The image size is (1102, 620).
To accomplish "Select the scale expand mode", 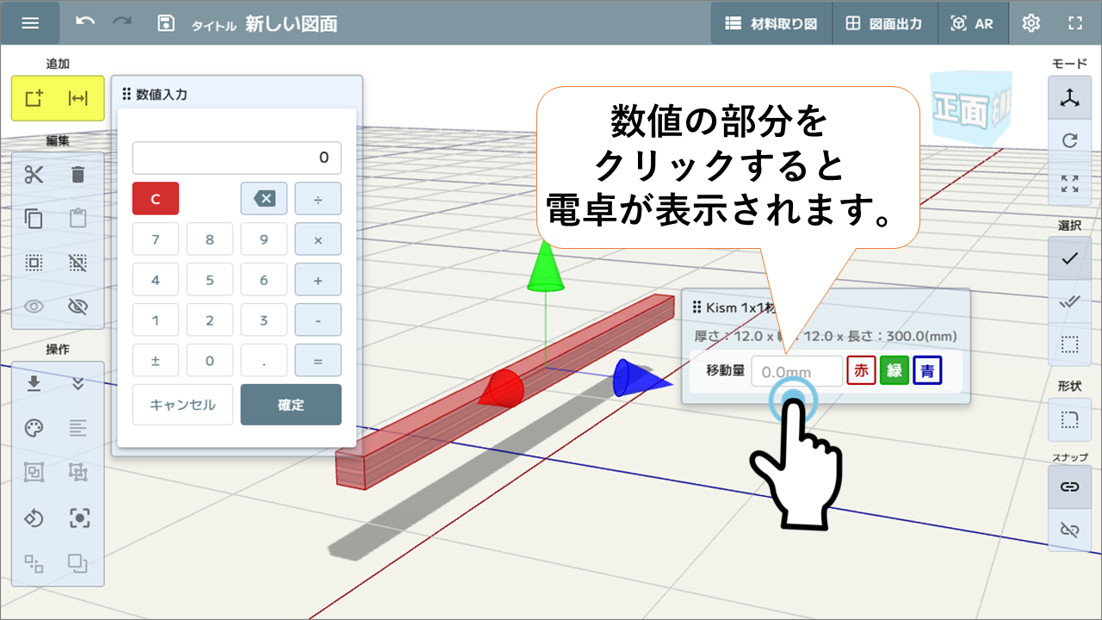I will [1070, 183].
